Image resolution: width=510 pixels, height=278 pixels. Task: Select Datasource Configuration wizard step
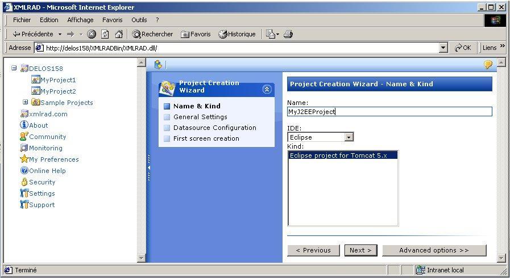214,128
